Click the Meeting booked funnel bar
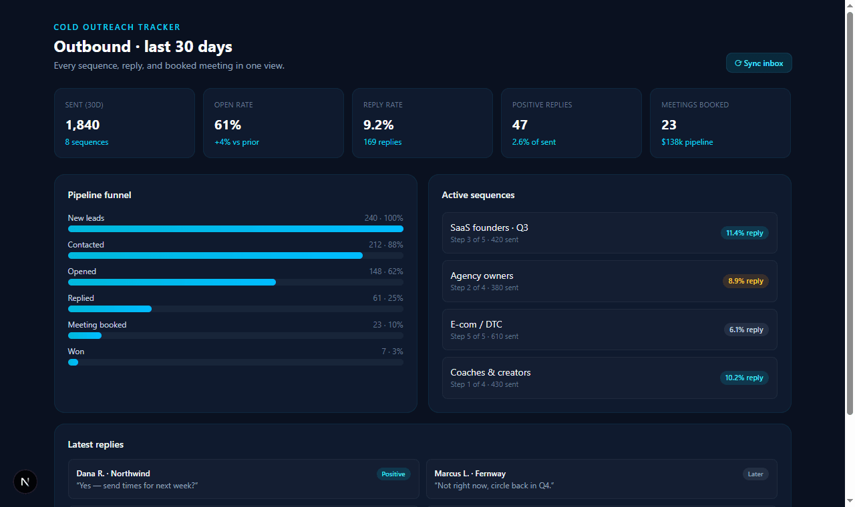Viewport: 855px width, 507px height. (236, 336)
